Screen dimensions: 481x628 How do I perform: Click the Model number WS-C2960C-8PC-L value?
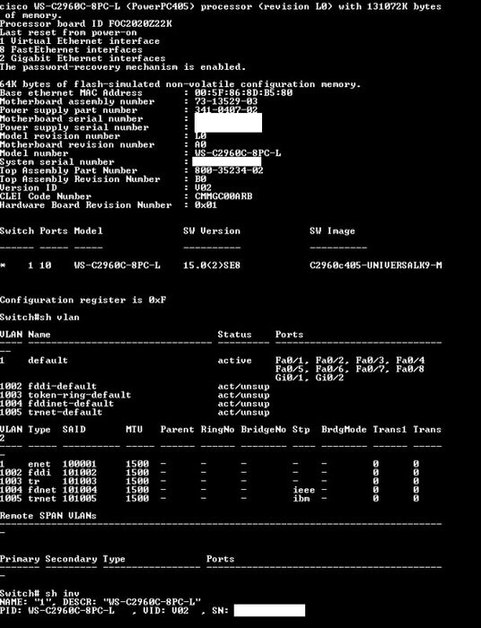[x=238, y=153]
